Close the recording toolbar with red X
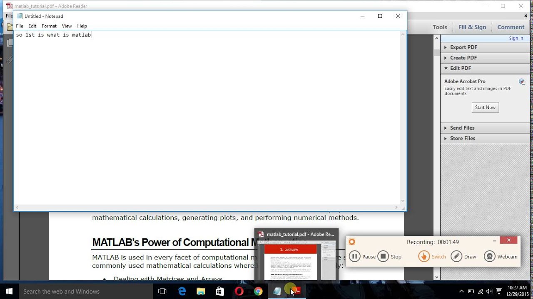Screen dimensions: 533x299 (x=508, y=240)
